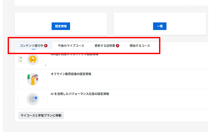Open the 開始するコース tab
This screenshot has width=211, height=132.
(140, 46)
